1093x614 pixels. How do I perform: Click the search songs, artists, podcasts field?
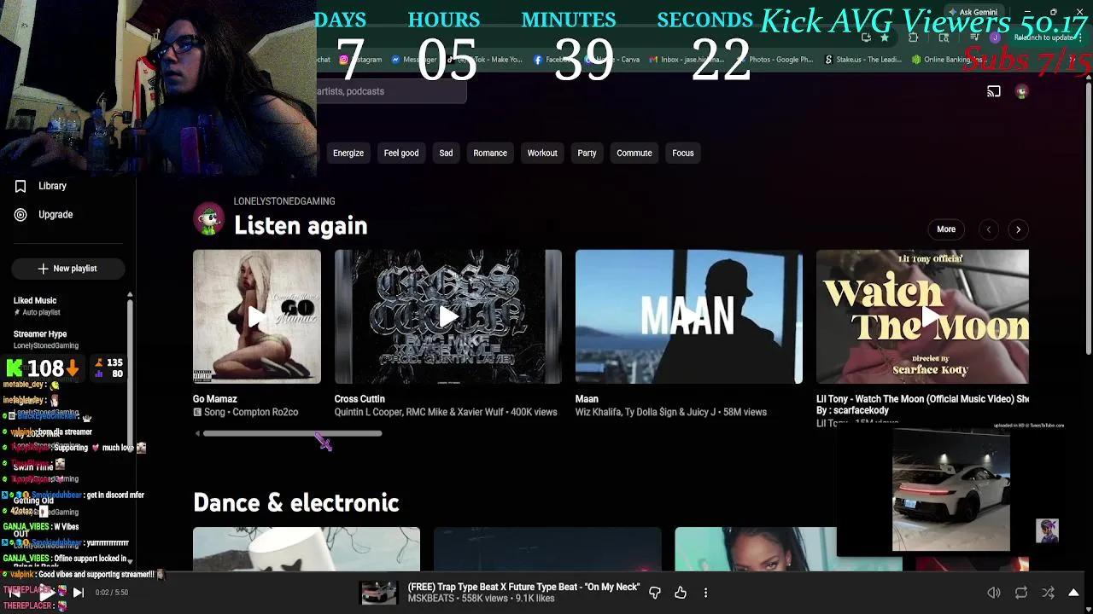click(x=391, y=91)
